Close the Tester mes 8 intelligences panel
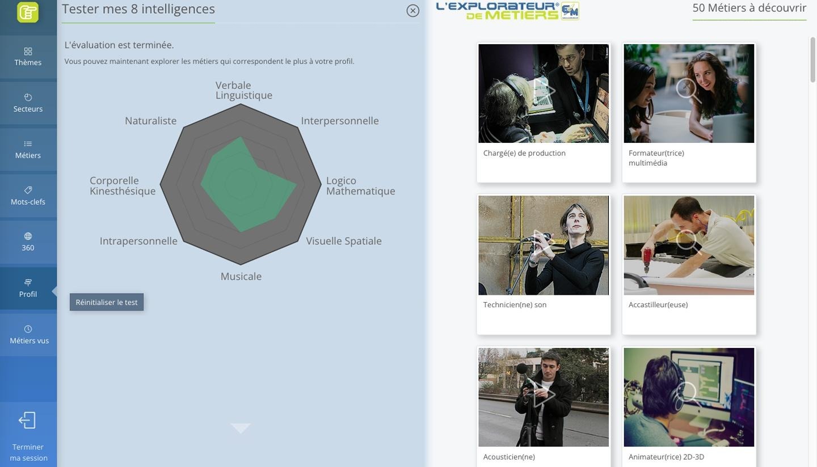Image resolution: width=817 pixels, height=467 pixels. 413,11
